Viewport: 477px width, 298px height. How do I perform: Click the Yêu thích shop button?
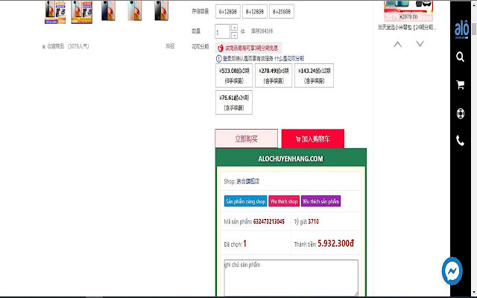tap(284, 201)
